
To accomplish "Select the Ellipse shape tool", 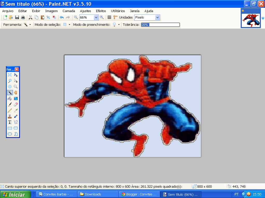I will pos(10,134).
